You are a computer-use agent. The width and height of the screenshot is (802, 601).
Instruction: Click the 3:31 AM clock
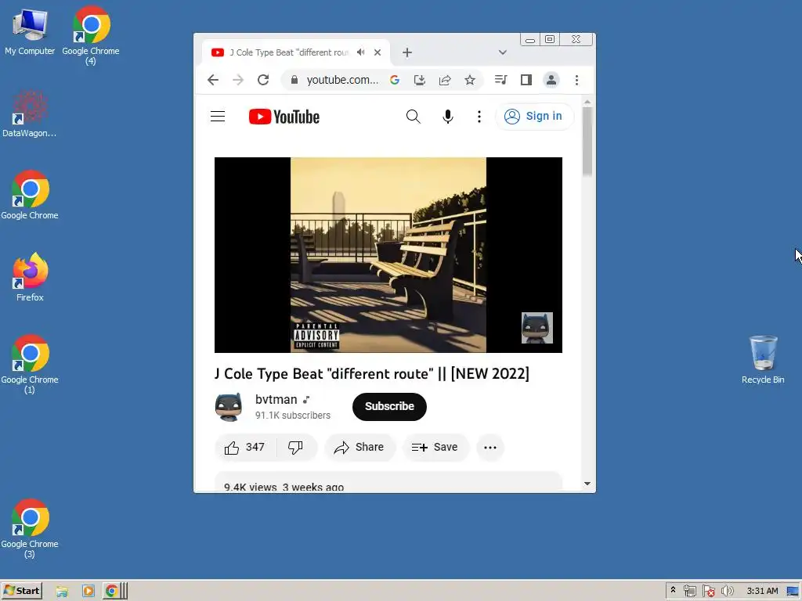click(x=762, y=591)
